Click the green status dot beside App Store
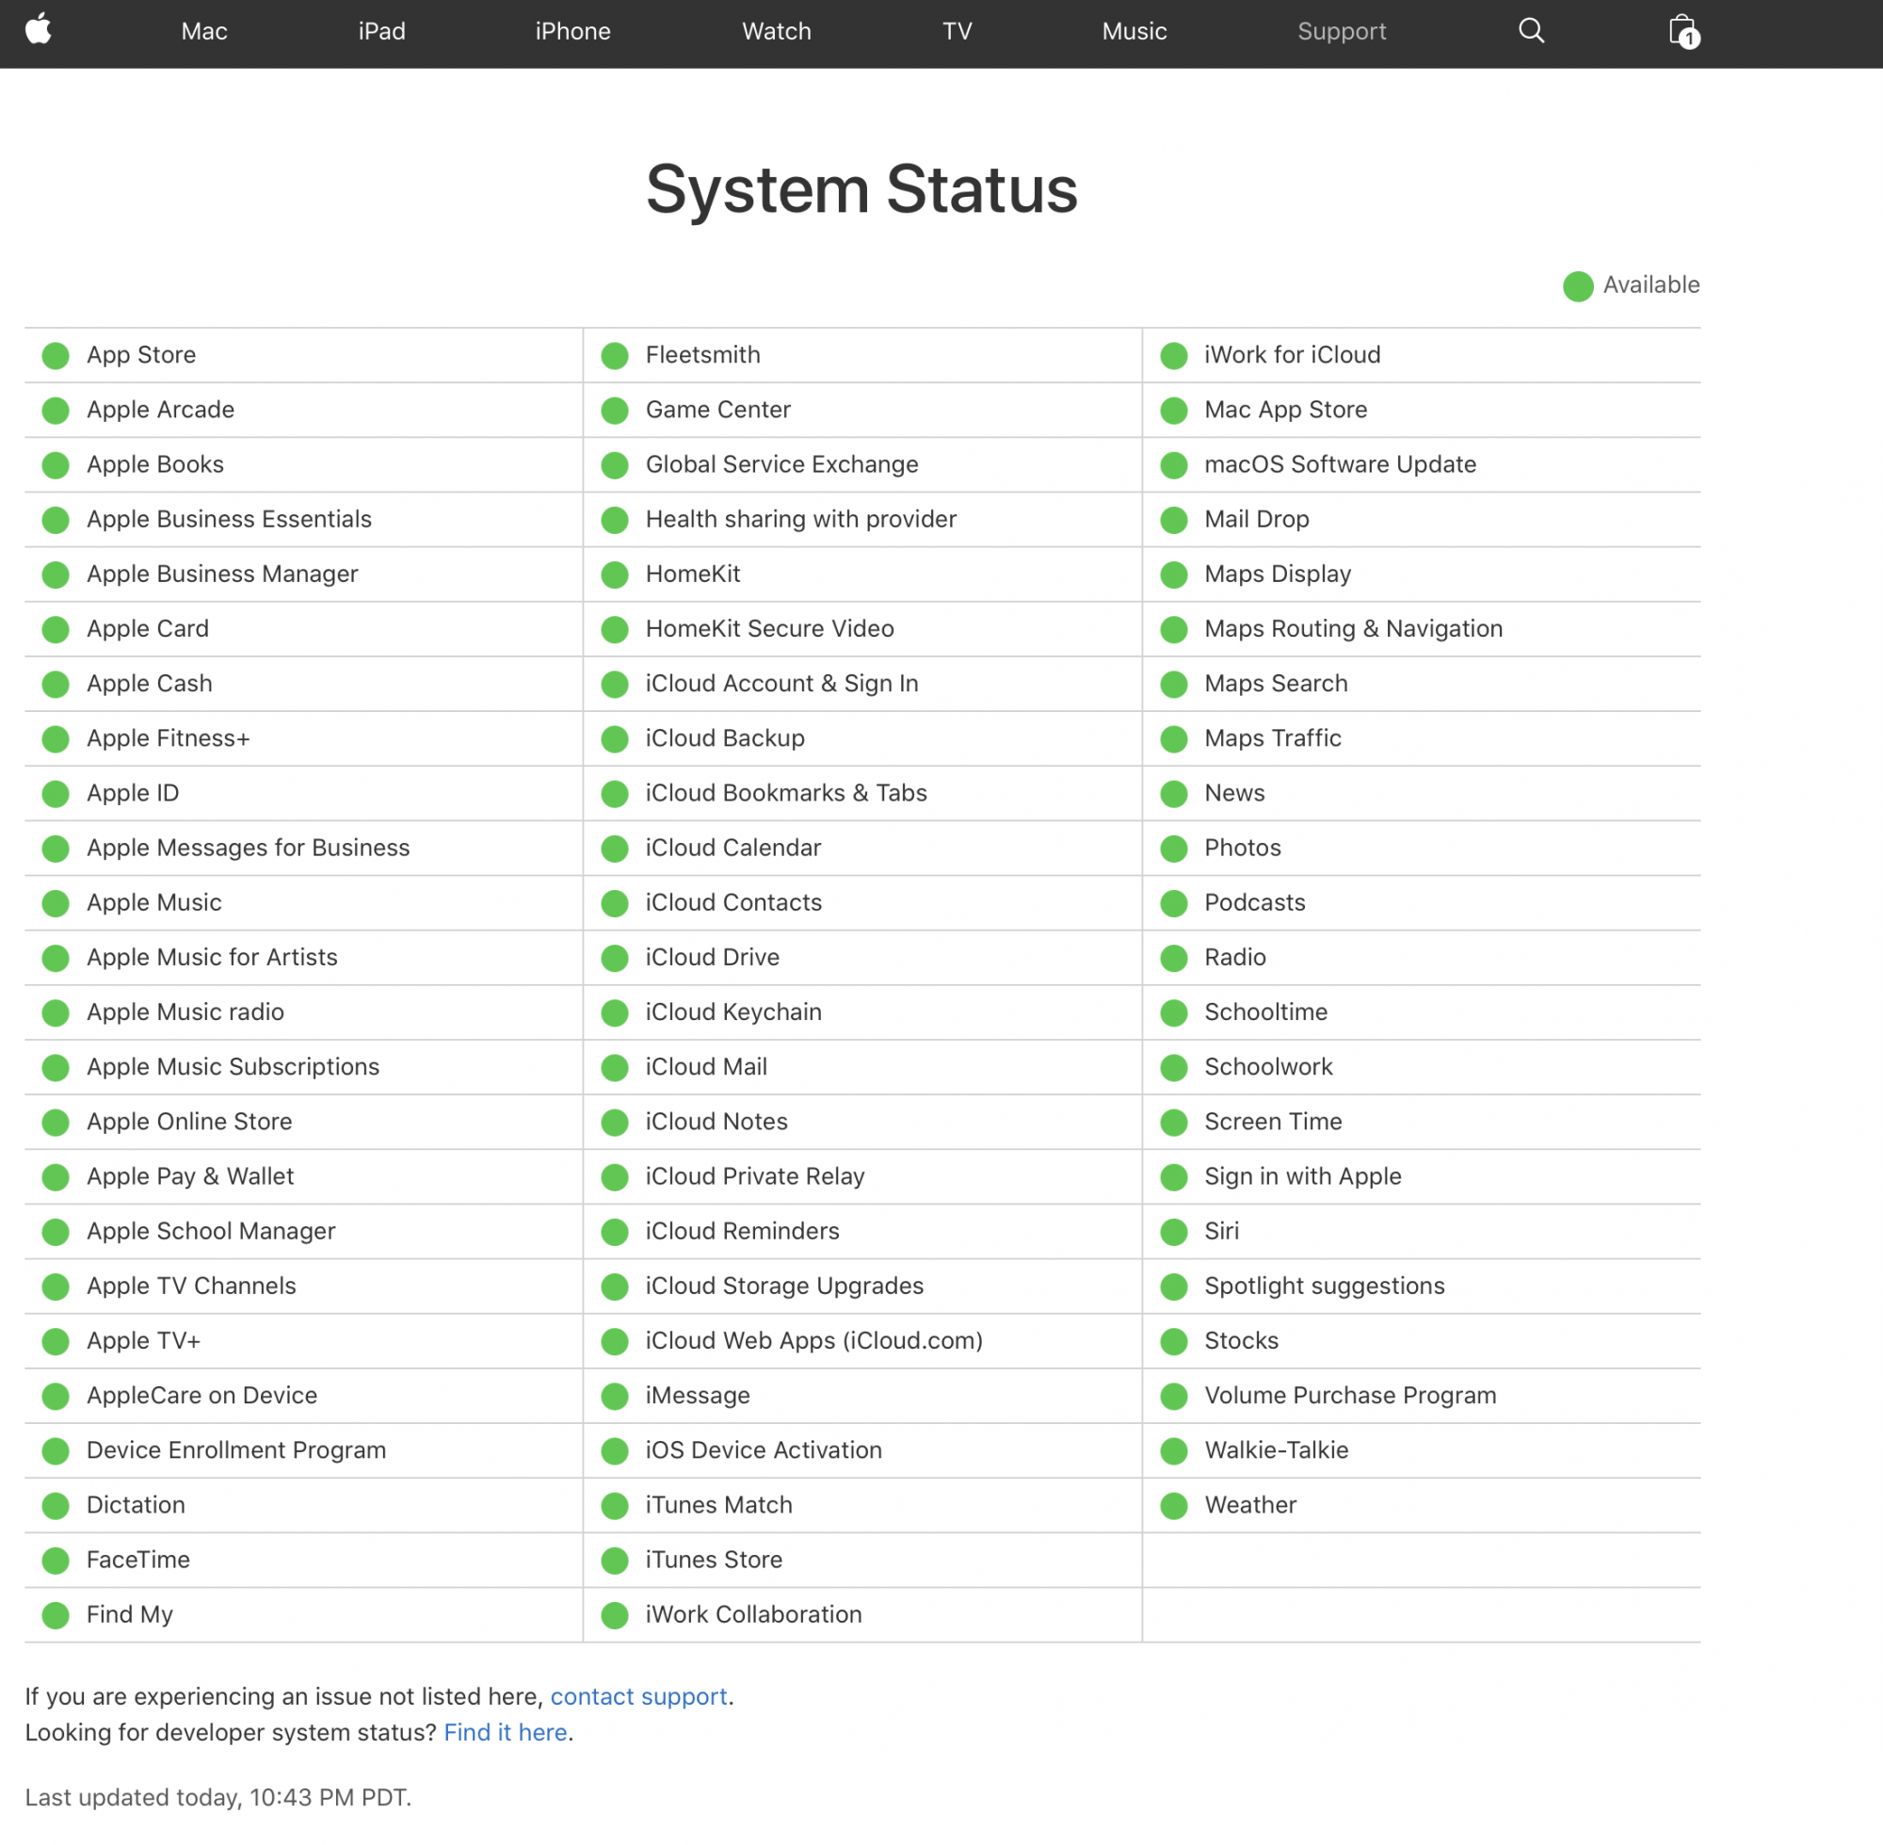 coord(56,356)
